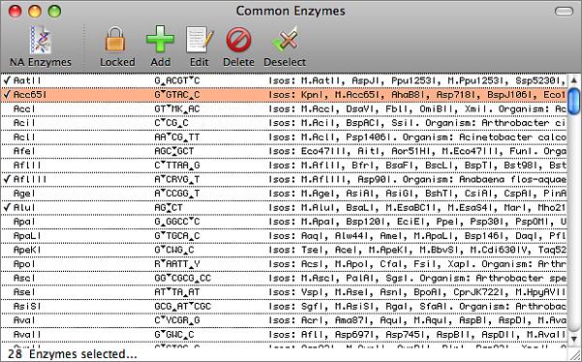Click the AGC^GCT recognition sequence
582x362 pixels.
tap(174, 151)
